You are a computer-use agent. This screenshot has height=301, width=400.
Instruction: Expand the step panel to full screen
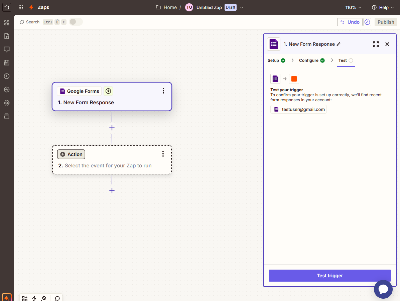tap(376, 44)
